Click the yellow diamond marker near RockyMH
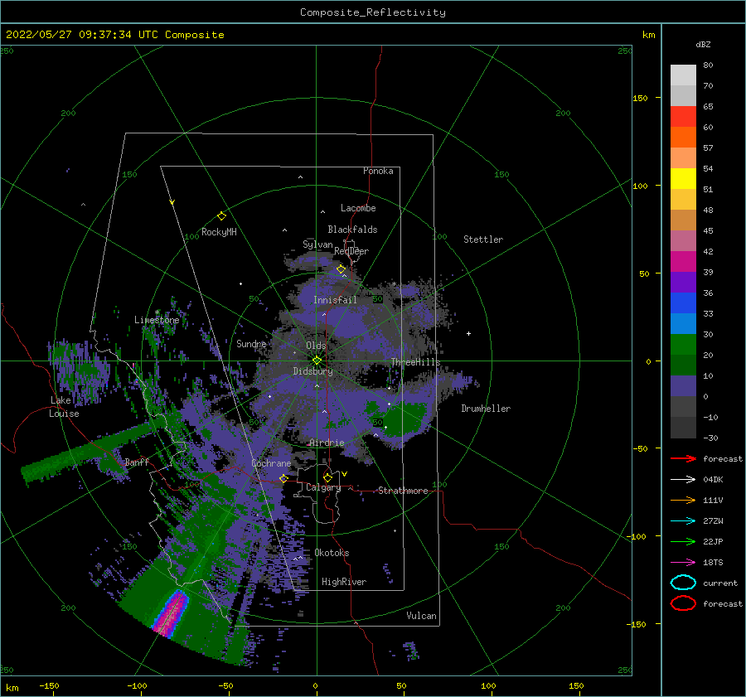 click(221, 216)
